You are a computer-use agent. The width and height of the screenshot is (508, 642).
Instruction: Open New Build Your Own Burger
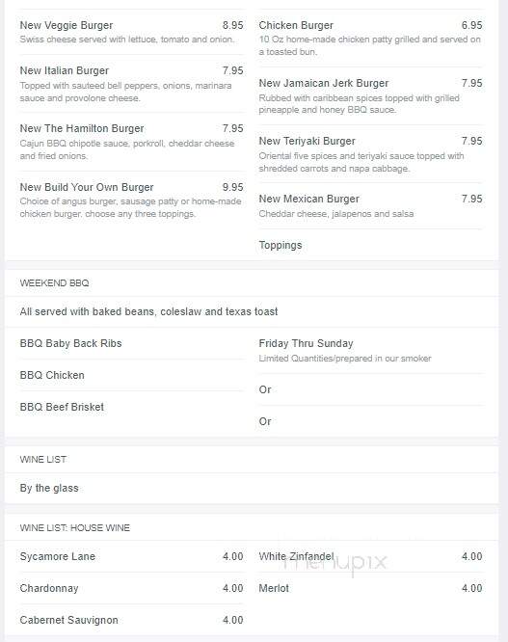131,200
